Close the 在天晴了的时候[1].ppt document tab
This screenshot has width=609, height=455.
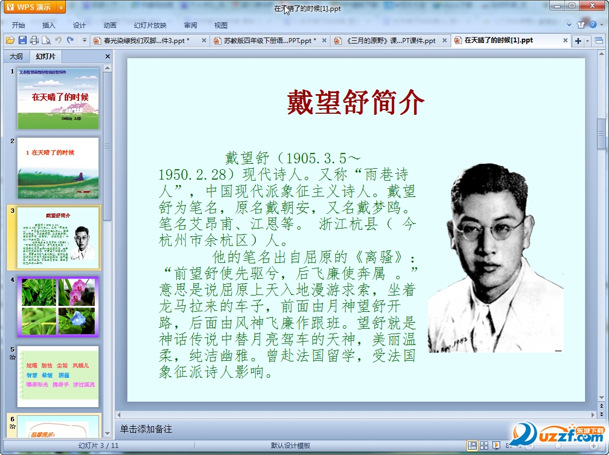click(x=565, y=40)
